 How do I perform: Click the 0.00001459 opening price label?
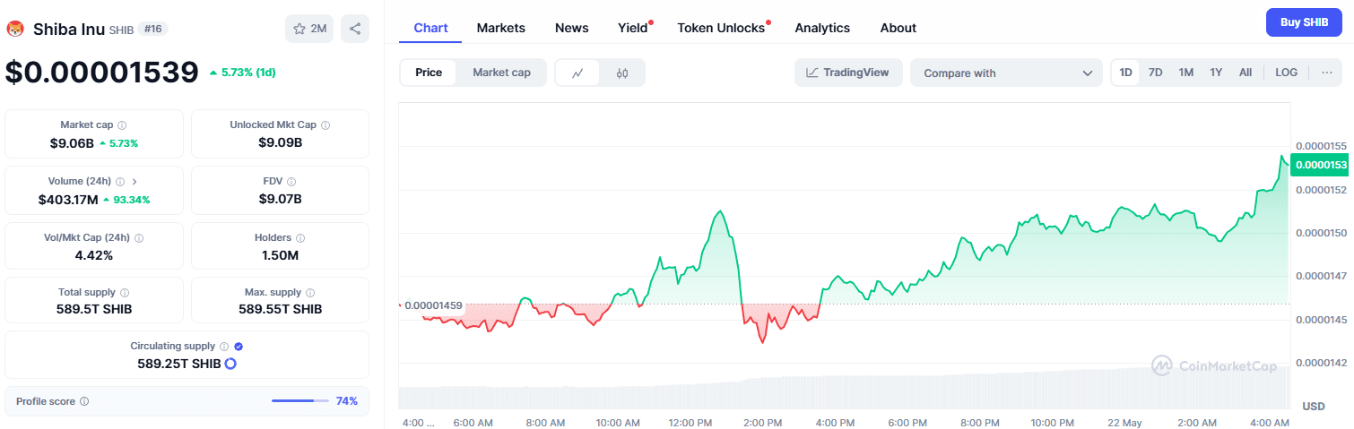click(x=433, y=305)
